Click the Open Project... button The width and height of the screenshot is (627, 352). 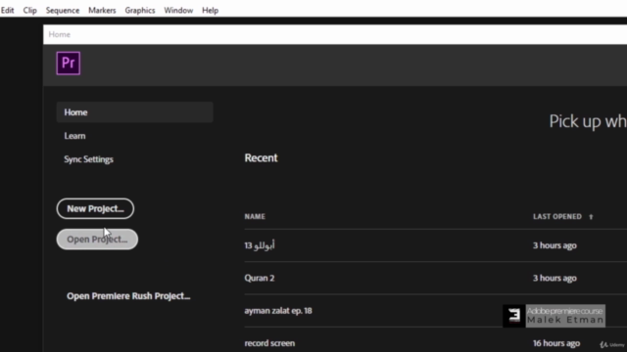pyautogui.click(x=97, y=239)
